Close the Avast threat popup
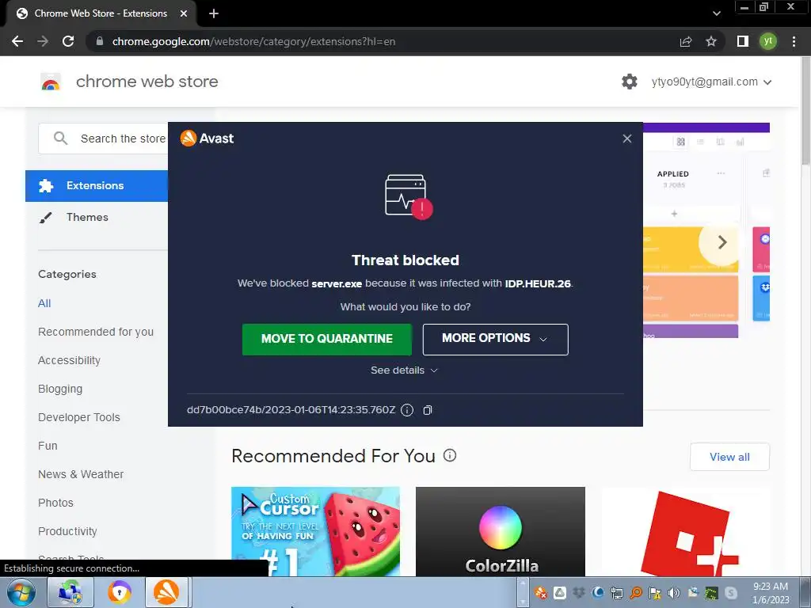 (x=627, y=139)
